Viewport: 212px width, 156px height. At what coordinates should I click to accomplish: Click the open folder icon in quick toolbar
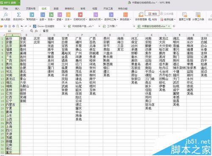tap(1, 26)
